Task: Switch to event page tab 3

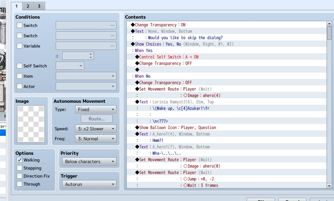Action: click(x=39, y=6)
